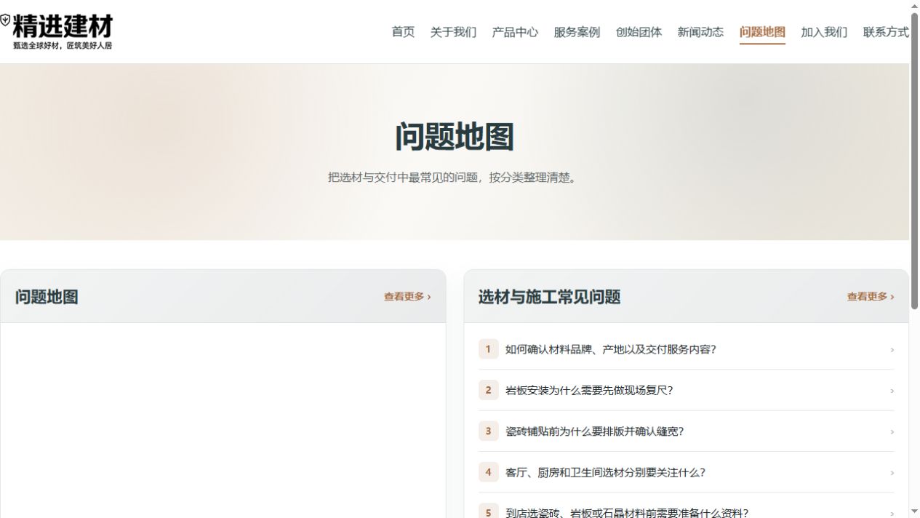Click the shield logo icon beside 精进建材

tap(5, 20)
